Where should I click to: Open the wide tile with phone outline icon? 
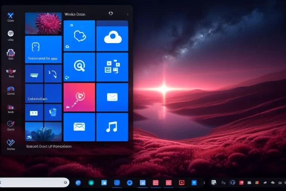pyautogui.click(x=44, y=50)
